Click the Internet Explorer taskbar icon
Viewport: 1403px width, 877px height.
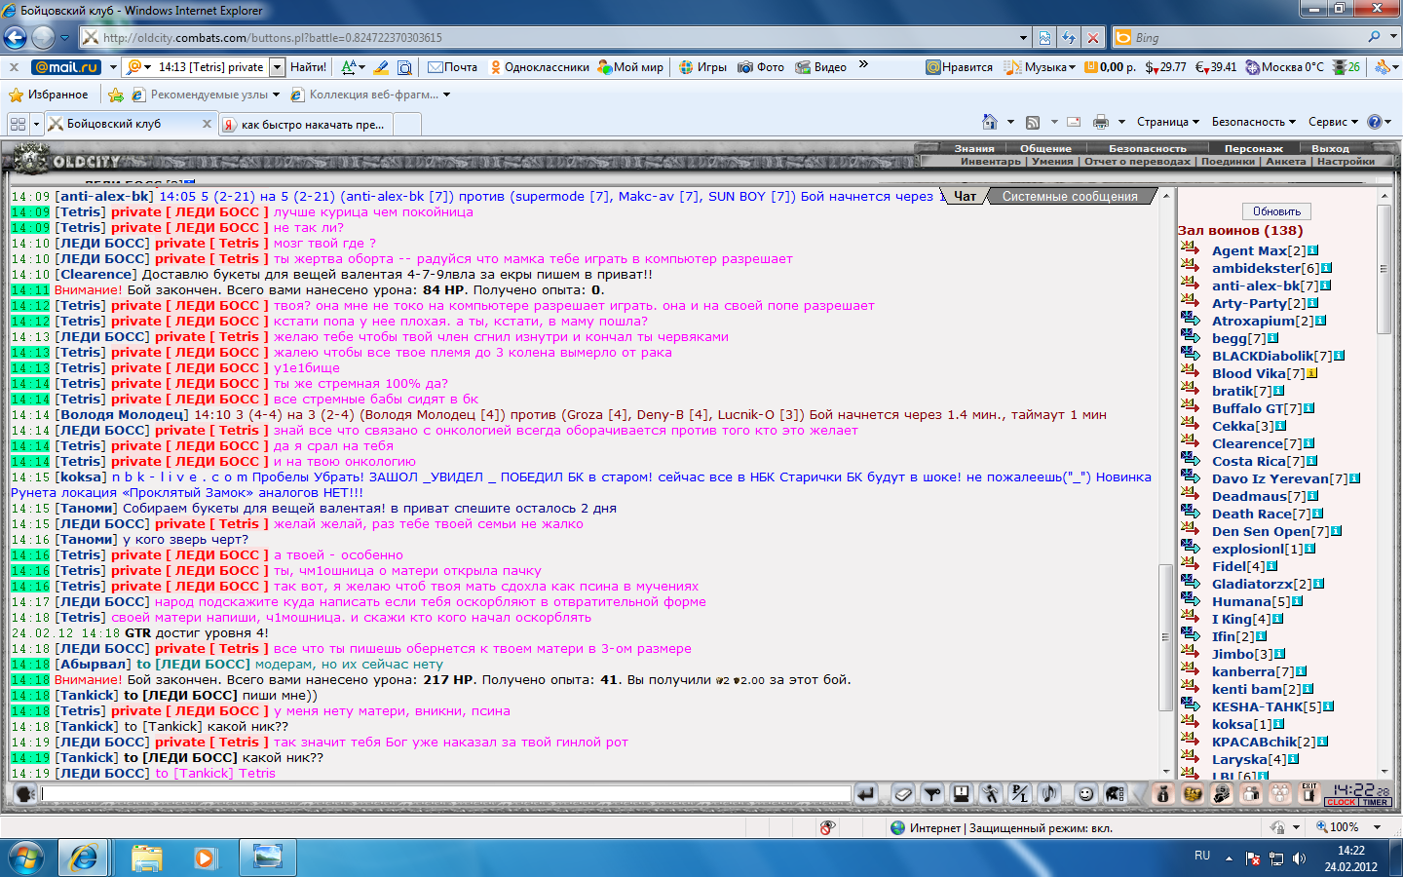point(84,858)
